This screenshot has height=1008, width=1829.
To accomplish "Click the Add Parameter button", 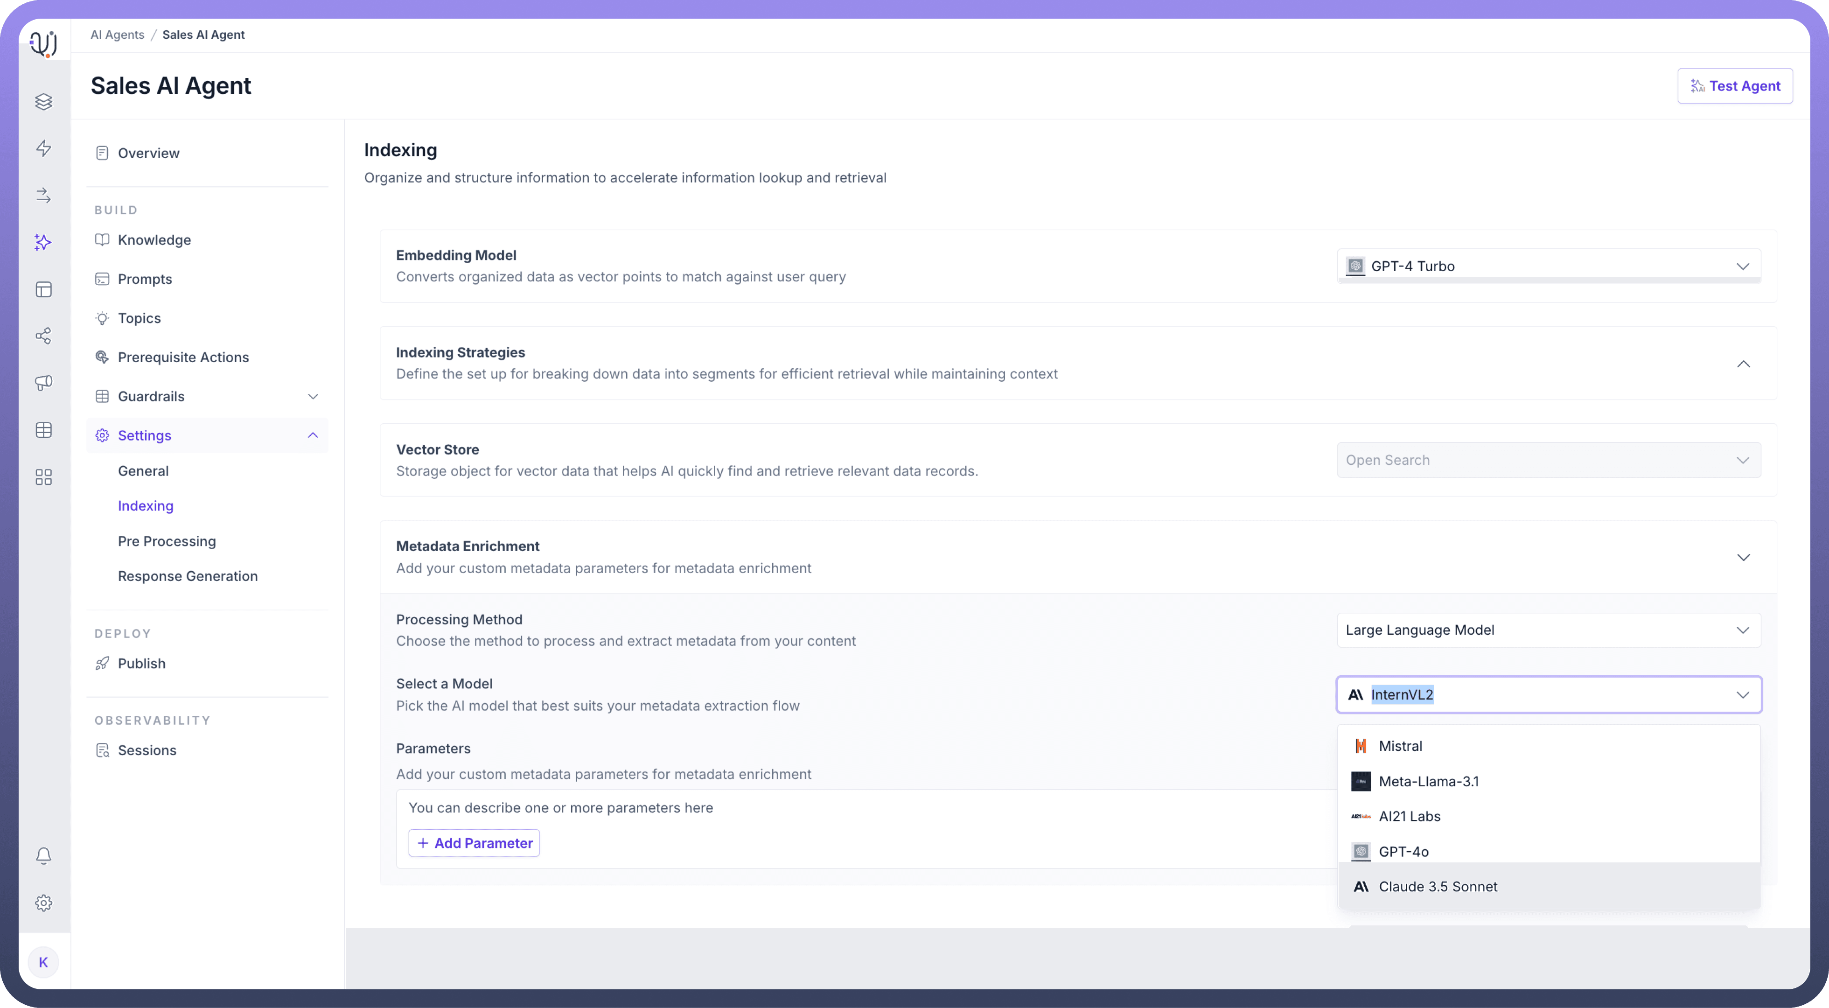I will tap(475, 843).
